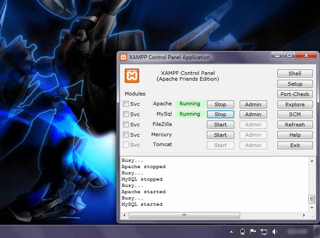
Task: Close the XAMPP window
Action: [x=306, y=56]
